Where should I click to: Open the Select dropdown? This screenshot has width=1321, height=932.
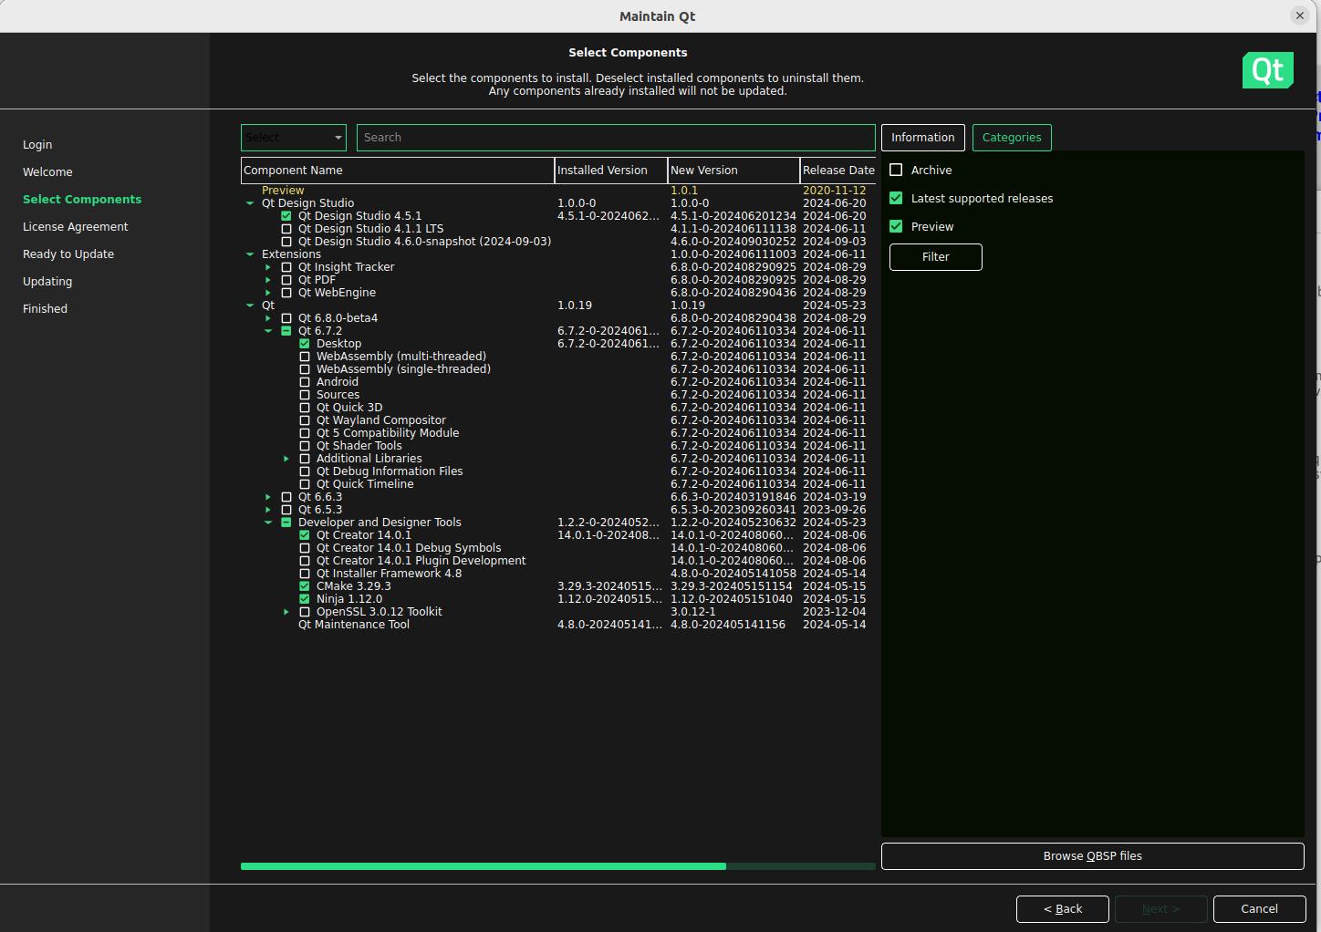coord(294,138)
